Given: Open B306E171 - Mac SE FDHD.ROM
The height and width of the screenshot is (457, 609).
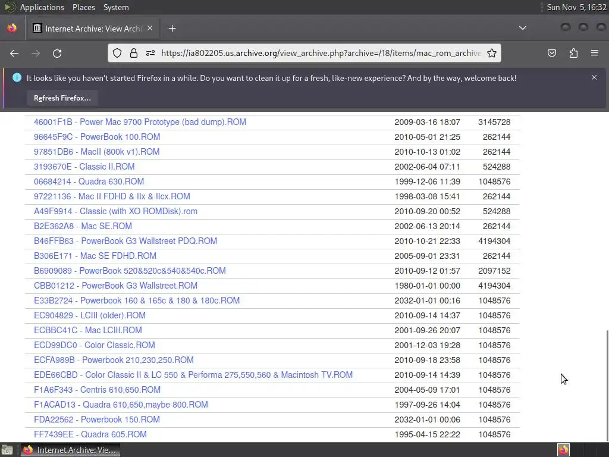Looking at the screenshot, I should pos(95,256).
